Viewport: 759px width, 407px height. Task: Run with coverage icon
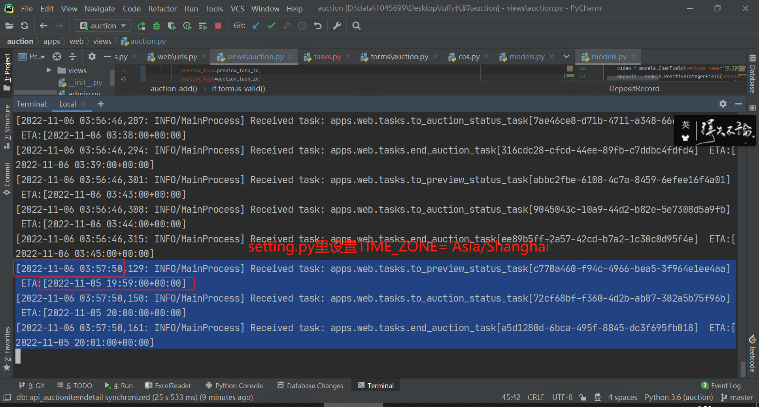[172, 26]
